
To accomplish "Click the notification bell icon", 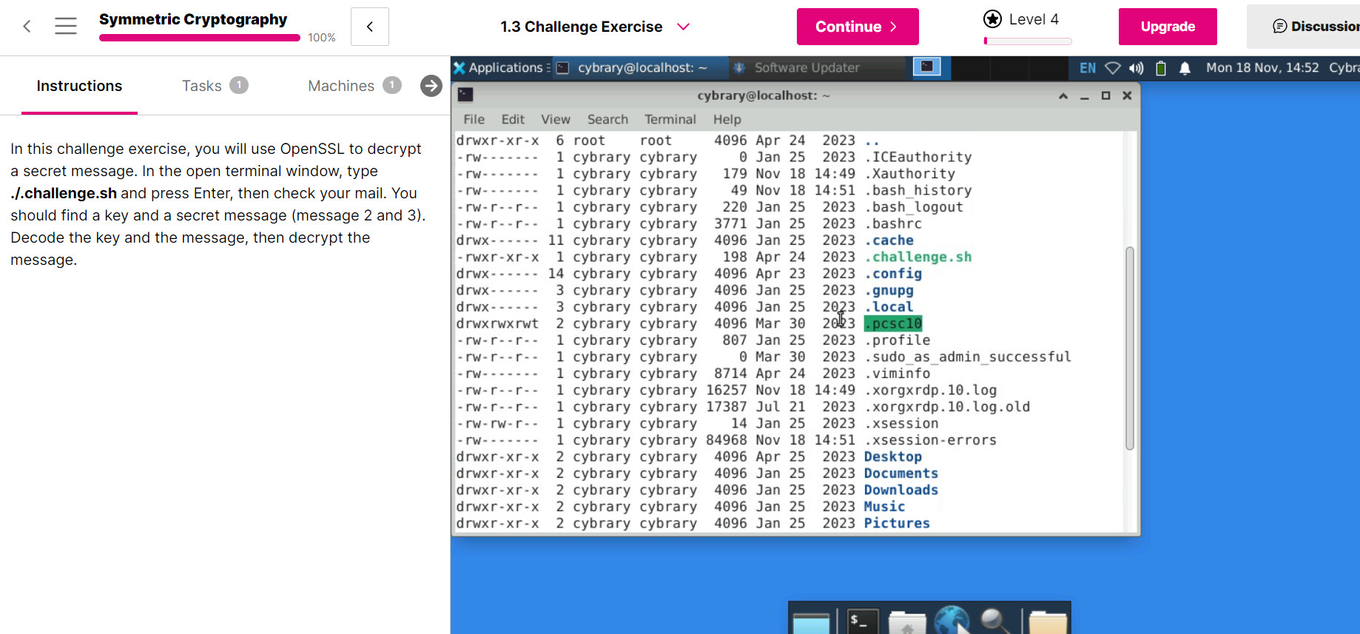I will tap(1185, 68).
